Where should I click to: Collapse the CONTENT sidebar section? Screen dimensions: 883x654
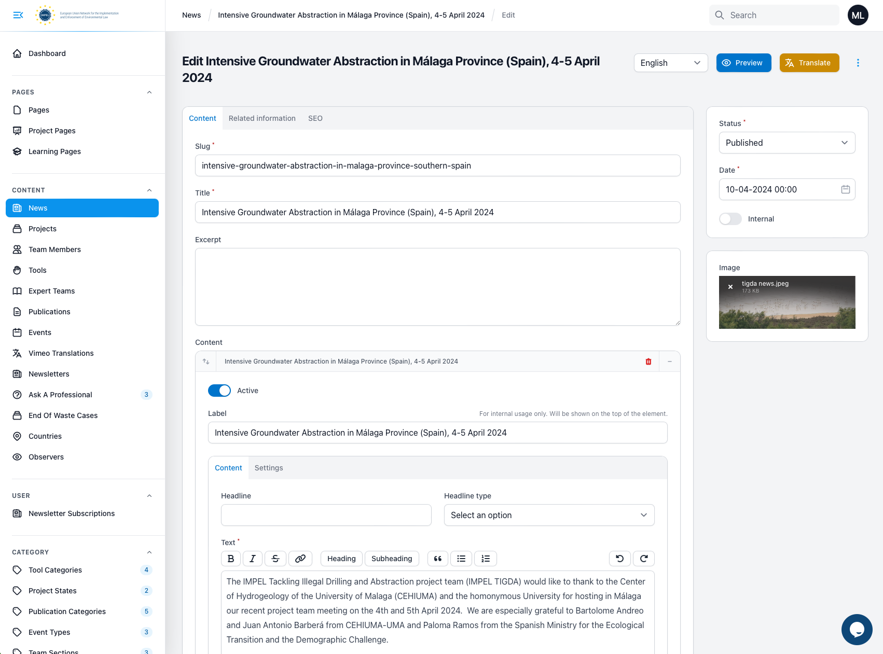click(x=149, y=190)
